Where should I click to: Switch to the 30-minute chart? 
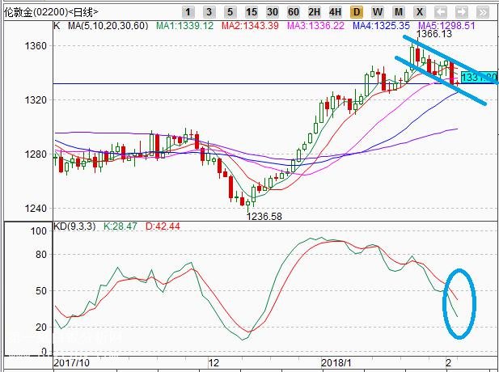click(x=272, y=12)
